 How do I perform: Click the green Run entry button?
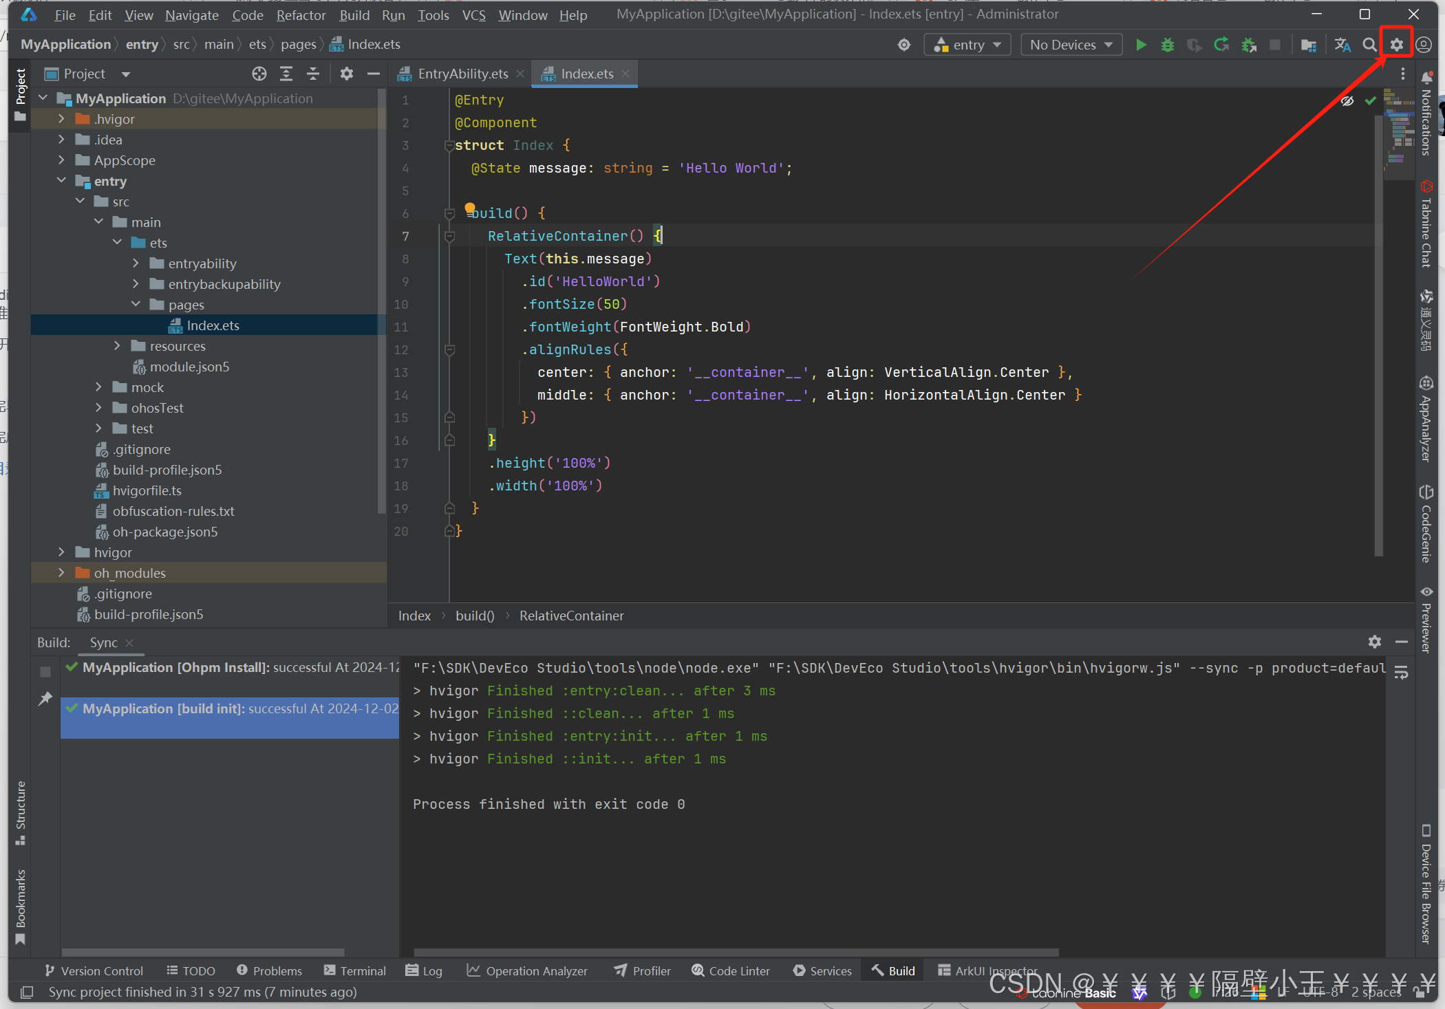pos(1141,45)
